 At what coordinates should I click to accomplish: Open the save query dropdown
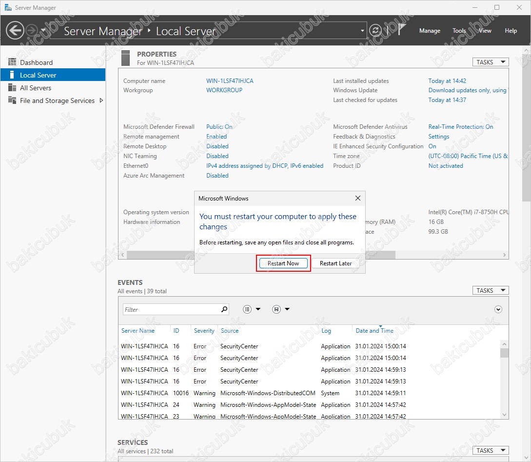click(x=281, y=309)
